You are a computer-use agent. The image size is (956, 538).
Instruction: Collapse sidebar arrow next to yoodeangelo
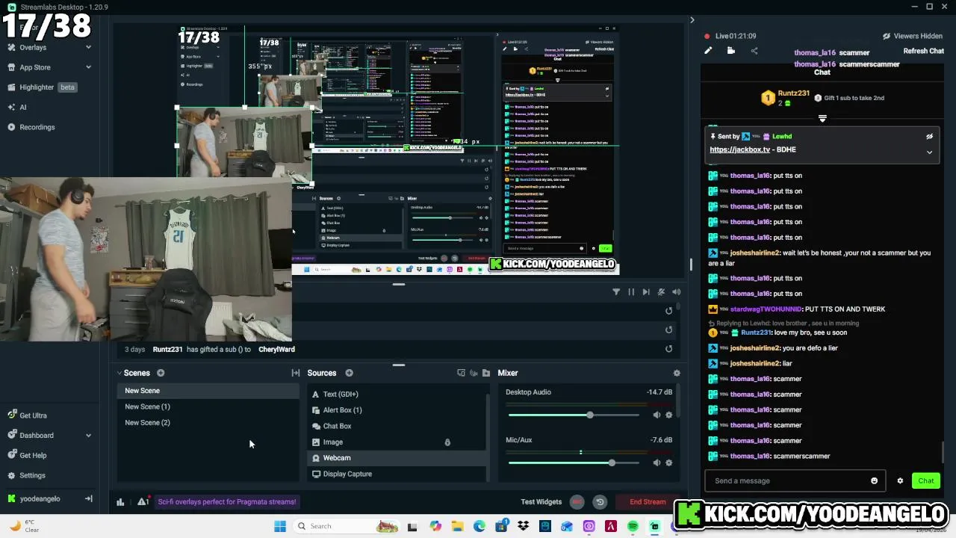click(88, 498)
